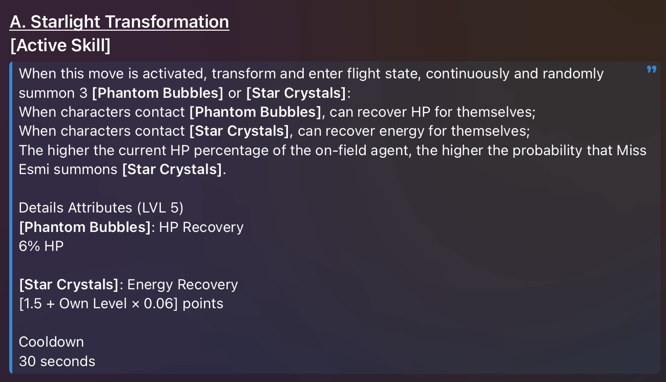Click the Cooldown label
The height and width of the screenshot is (382, 666).
pos(51,342)
